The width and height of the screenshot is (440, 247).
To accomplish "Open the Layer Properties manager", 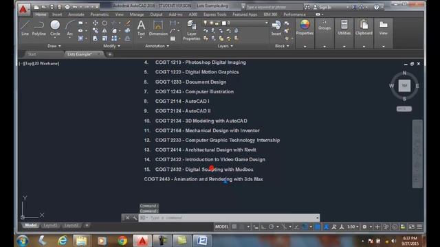I will [x=191, y=30].
